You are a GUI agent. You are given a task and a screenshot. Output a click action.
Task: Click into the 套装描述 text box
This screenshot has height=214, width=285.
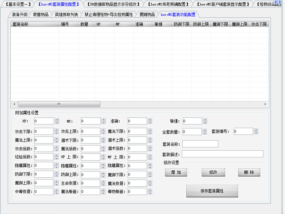(222, 154)
